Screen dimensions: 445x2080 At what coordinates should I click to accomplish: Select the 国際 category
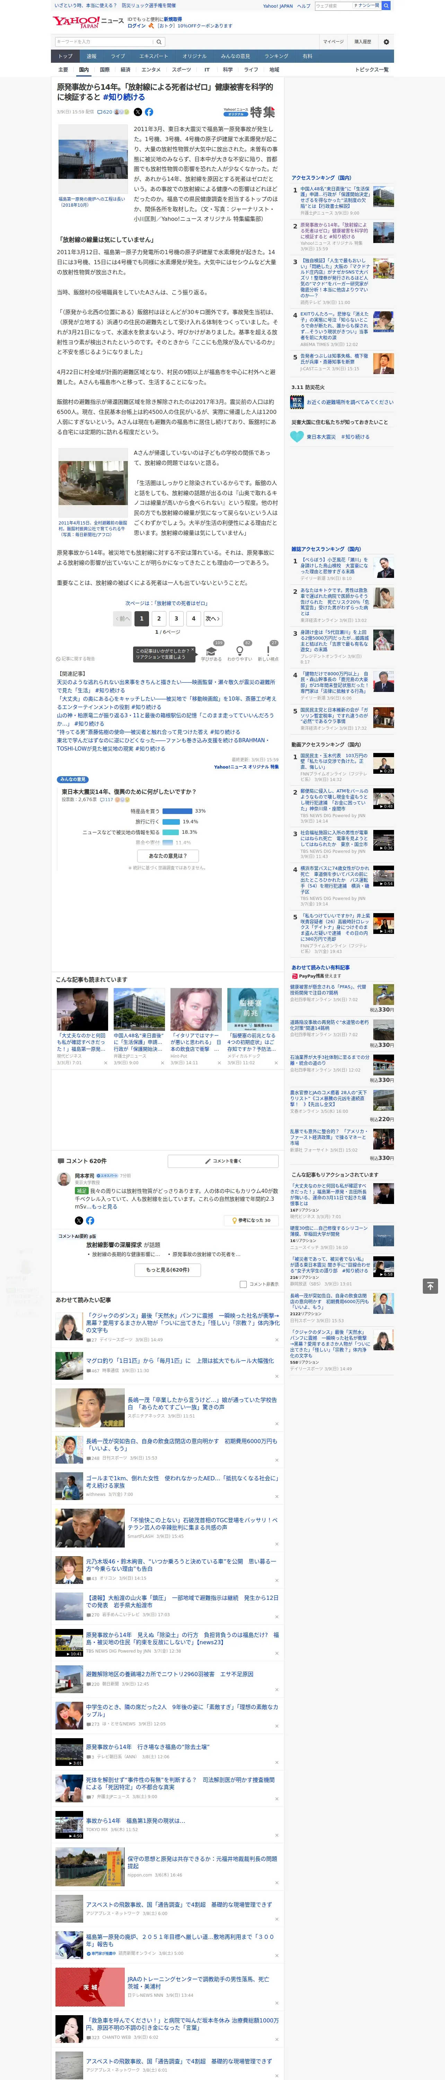click(x=104, y=69)
